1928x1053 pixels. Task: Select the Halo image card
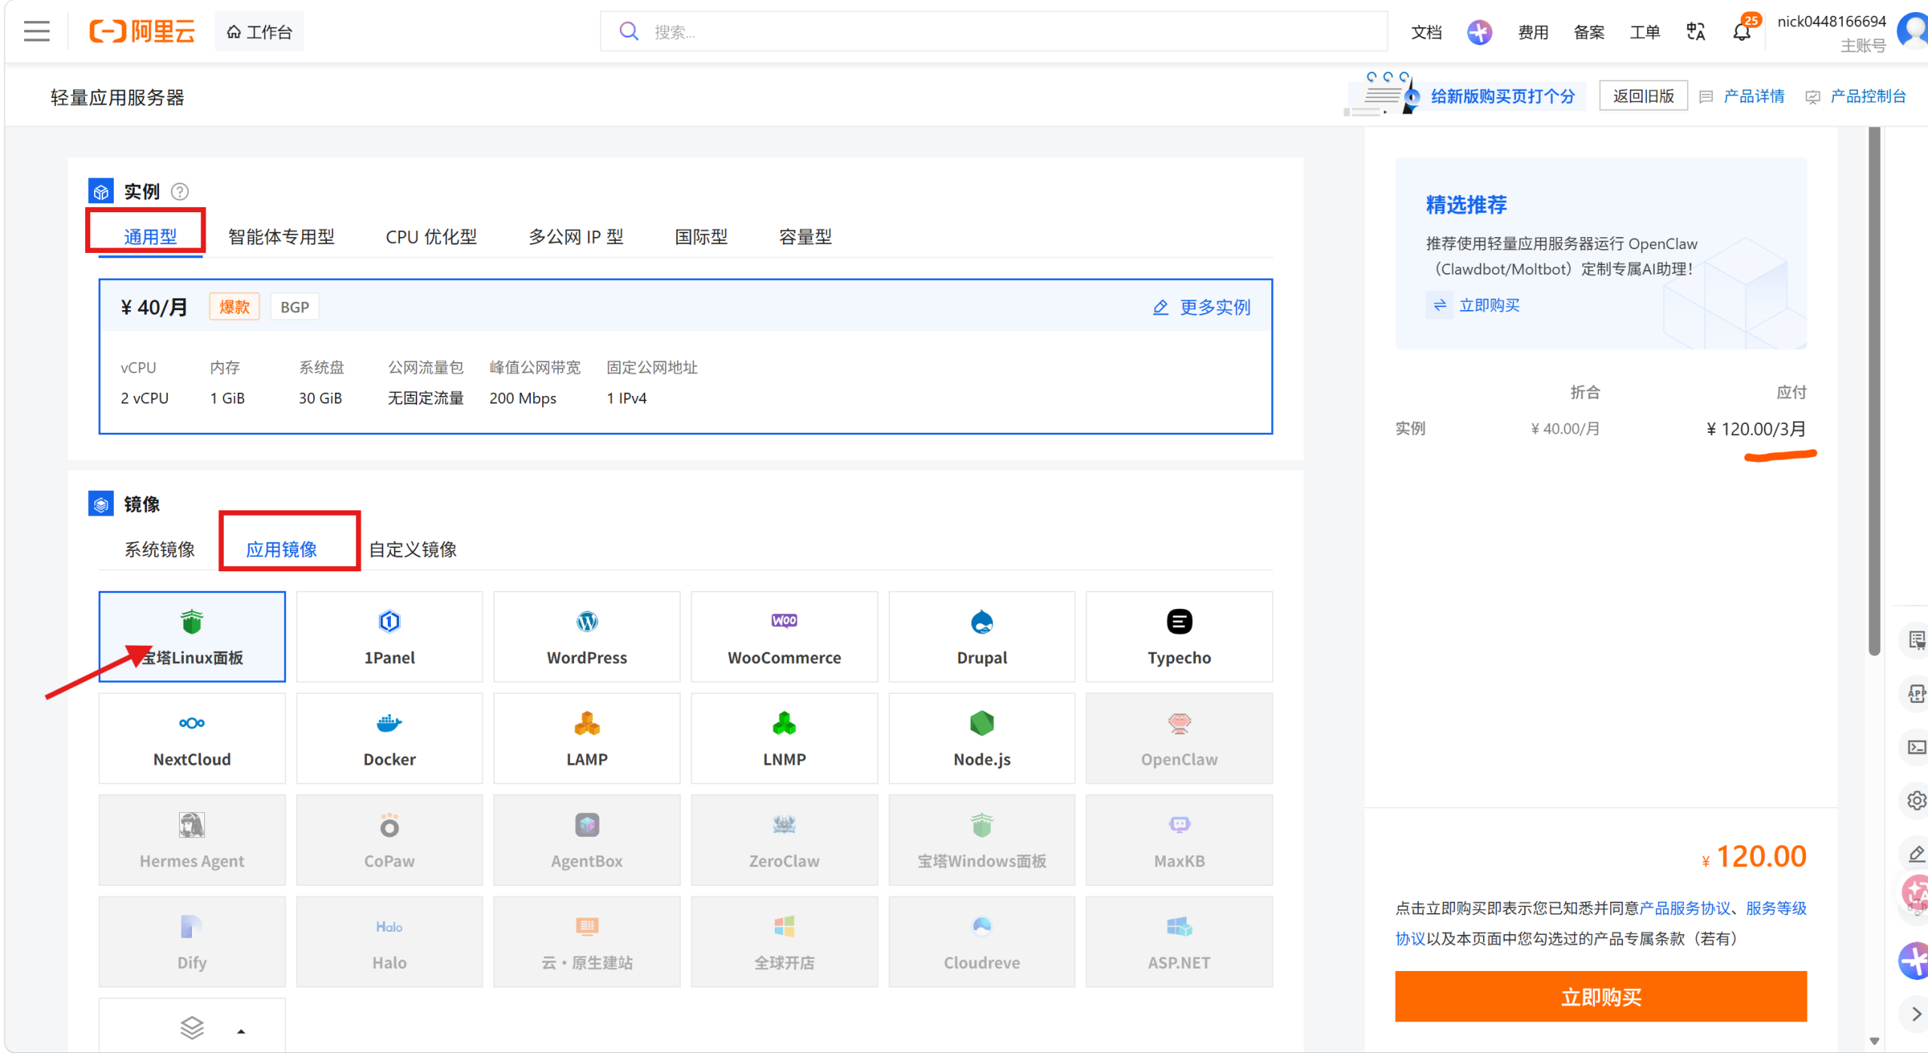pyautogui.click(x=389, y=942)
